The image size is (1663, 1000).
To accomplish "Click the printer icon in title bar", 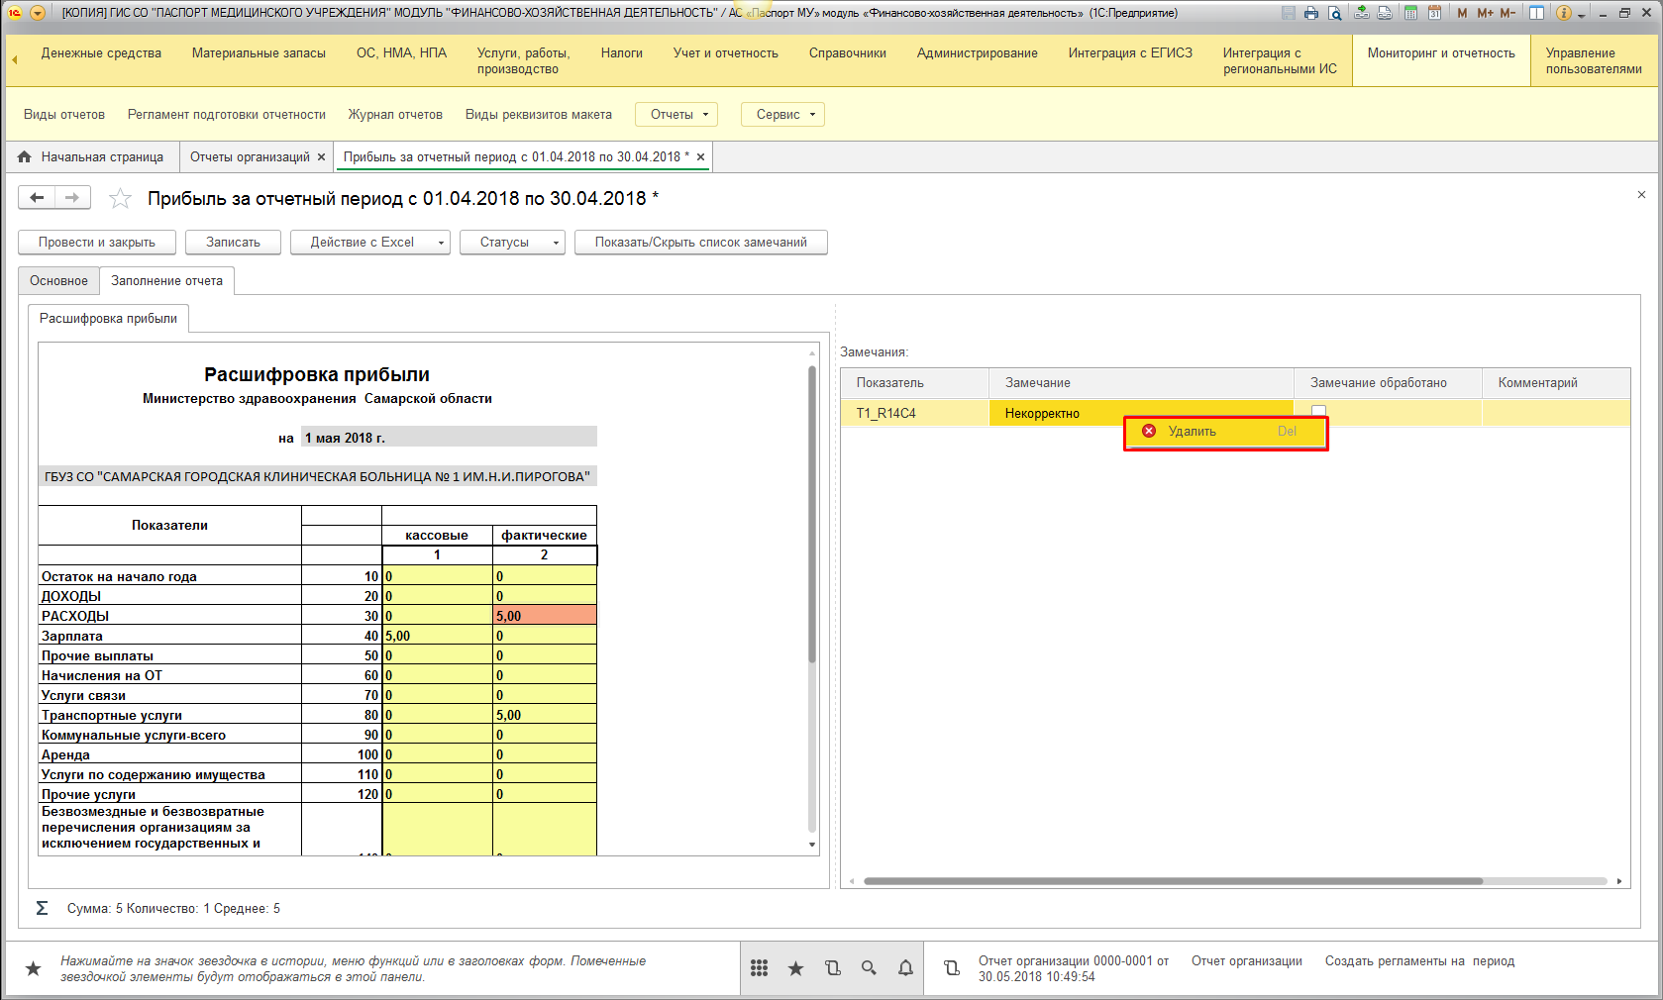I will tap(1311, 13).
